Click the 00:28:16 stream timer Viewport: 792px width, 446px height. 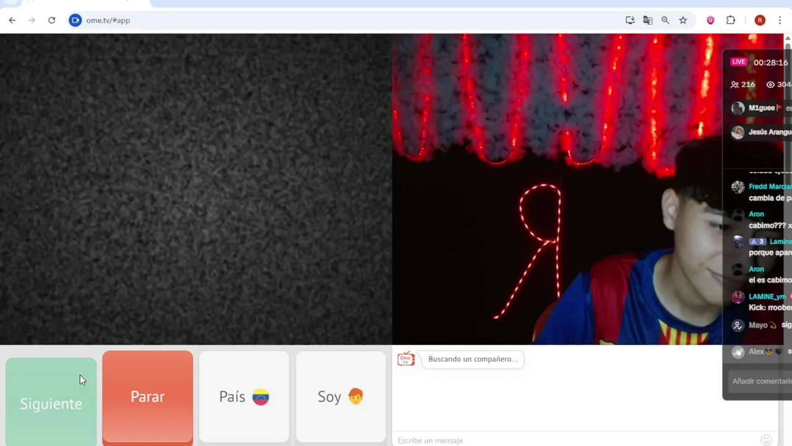(770, 63)
